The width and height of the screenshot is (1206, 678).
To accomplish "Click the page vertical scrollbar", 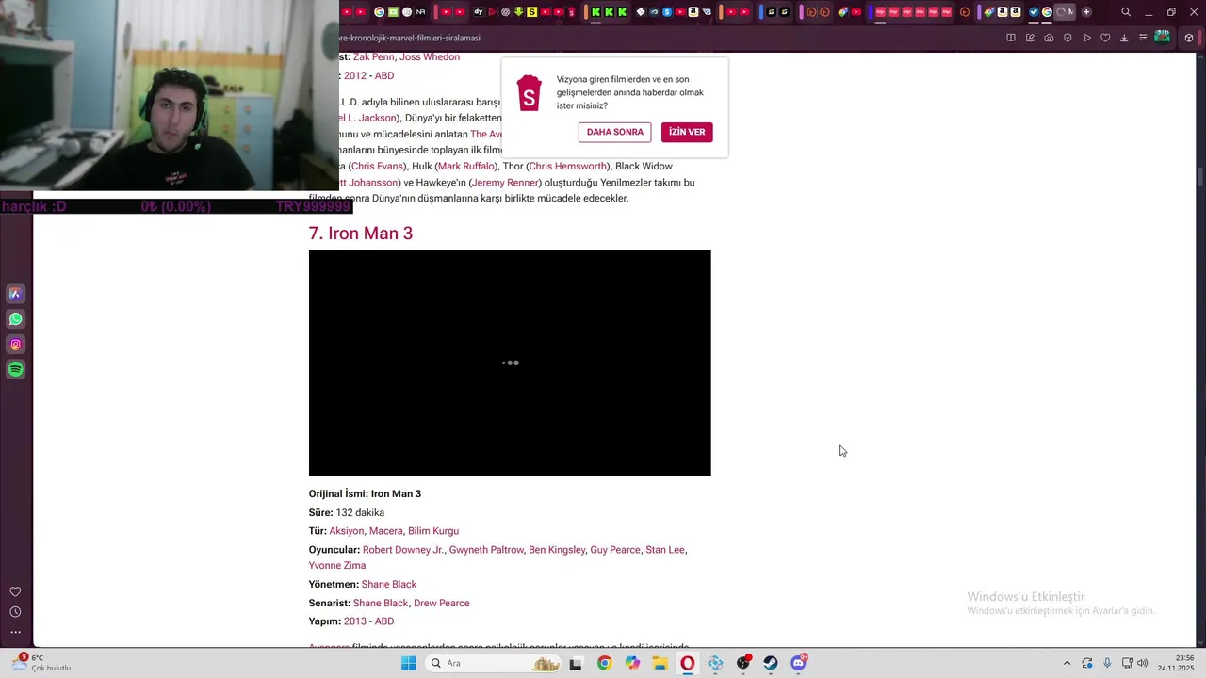I will pyautogui.click(x=1200, y=348).
